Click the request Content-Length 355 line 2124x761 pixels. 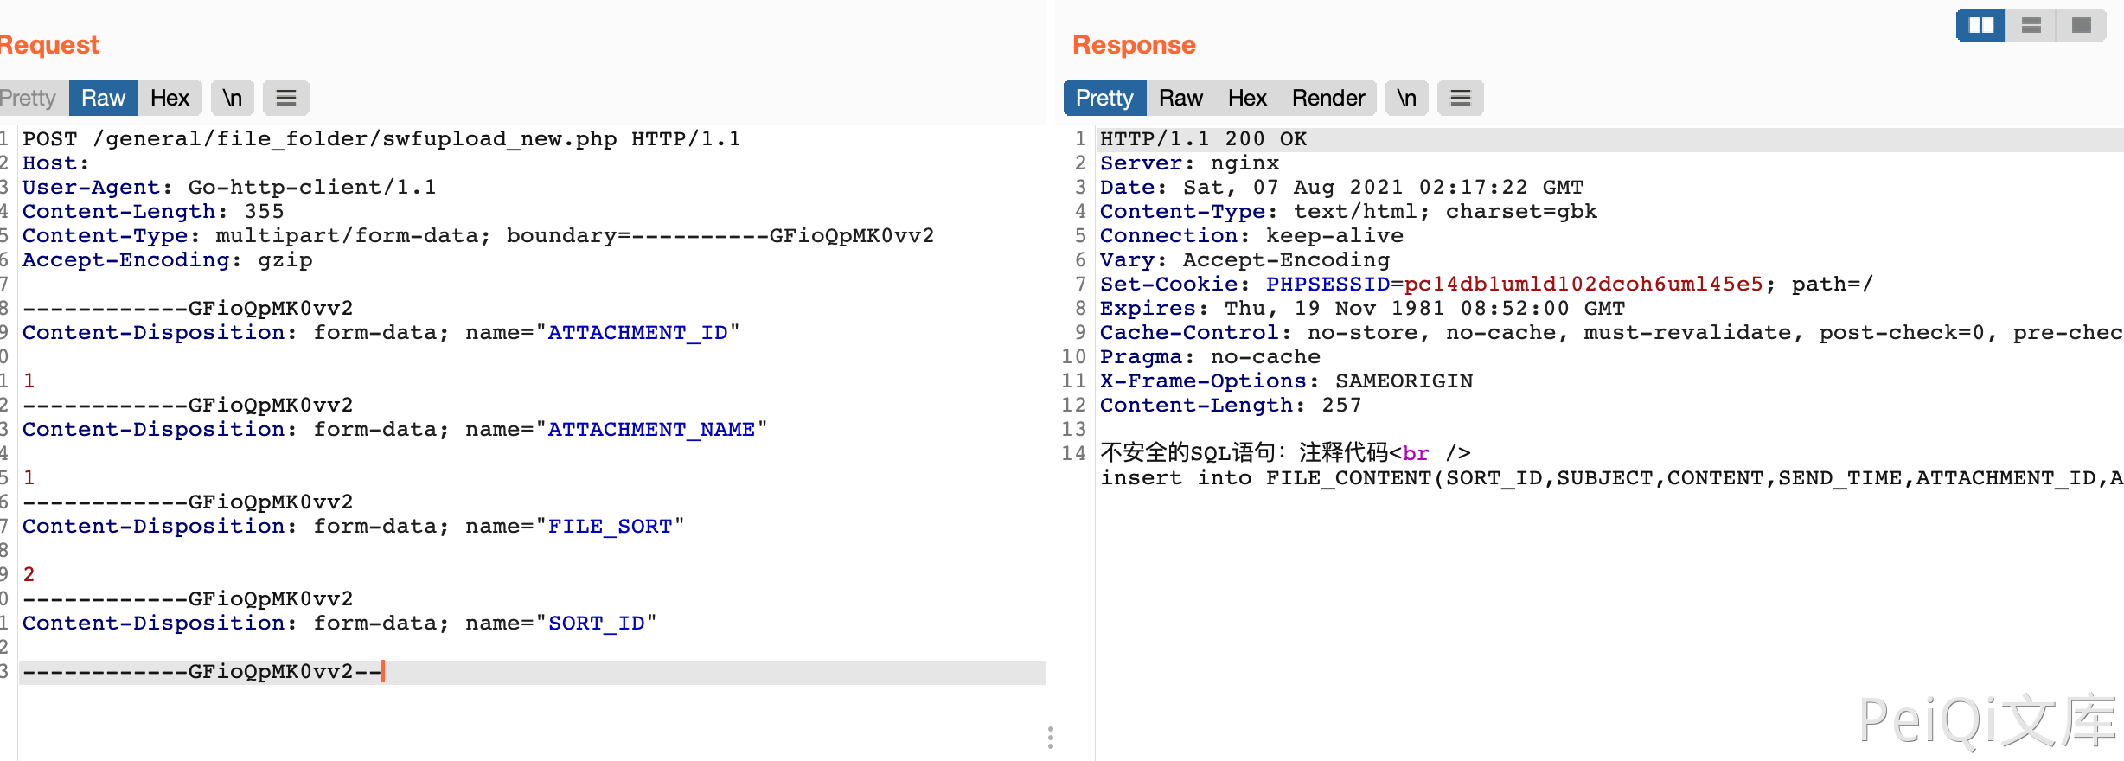[x=153, y=211]
